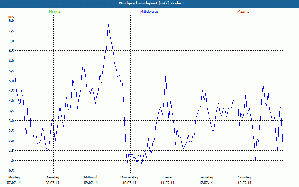Click the Mittwoch axis label
Screen dimensions: 299x187
pyautogui.click(x=91, y=177)
